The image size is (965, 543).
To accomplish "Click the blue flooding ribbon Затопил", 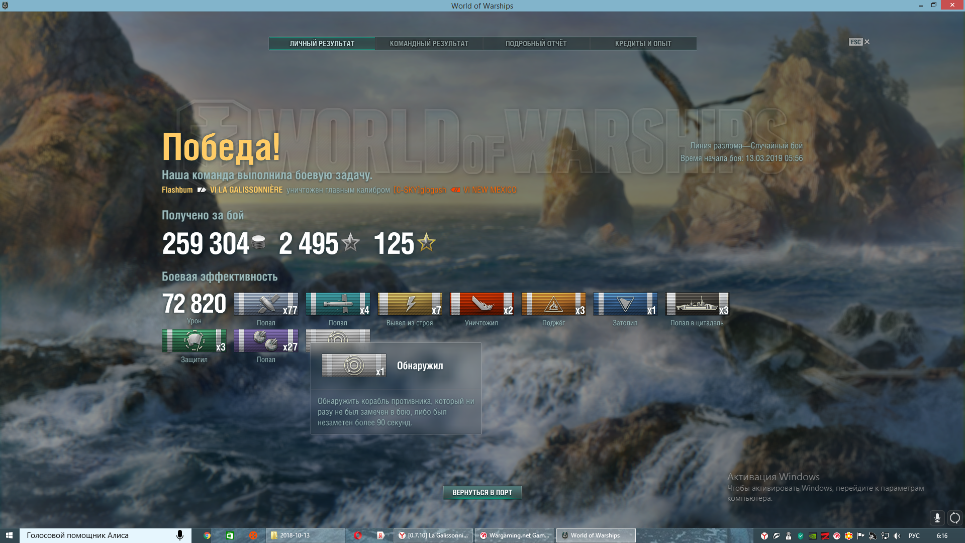I will (x=625, y=304).
